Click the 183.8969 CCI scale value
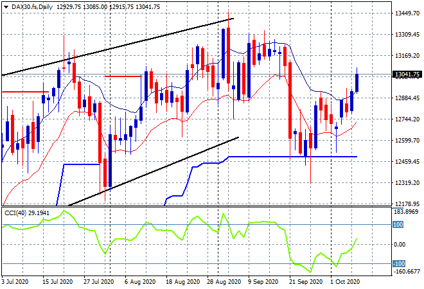This screenshot has width=424, height=289. (406, 212)
